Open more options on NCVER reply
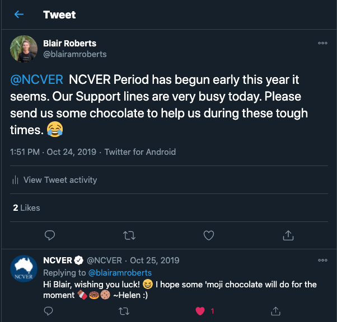The width and height of the screenshot is (337, 322). click(x=322, y=261)
